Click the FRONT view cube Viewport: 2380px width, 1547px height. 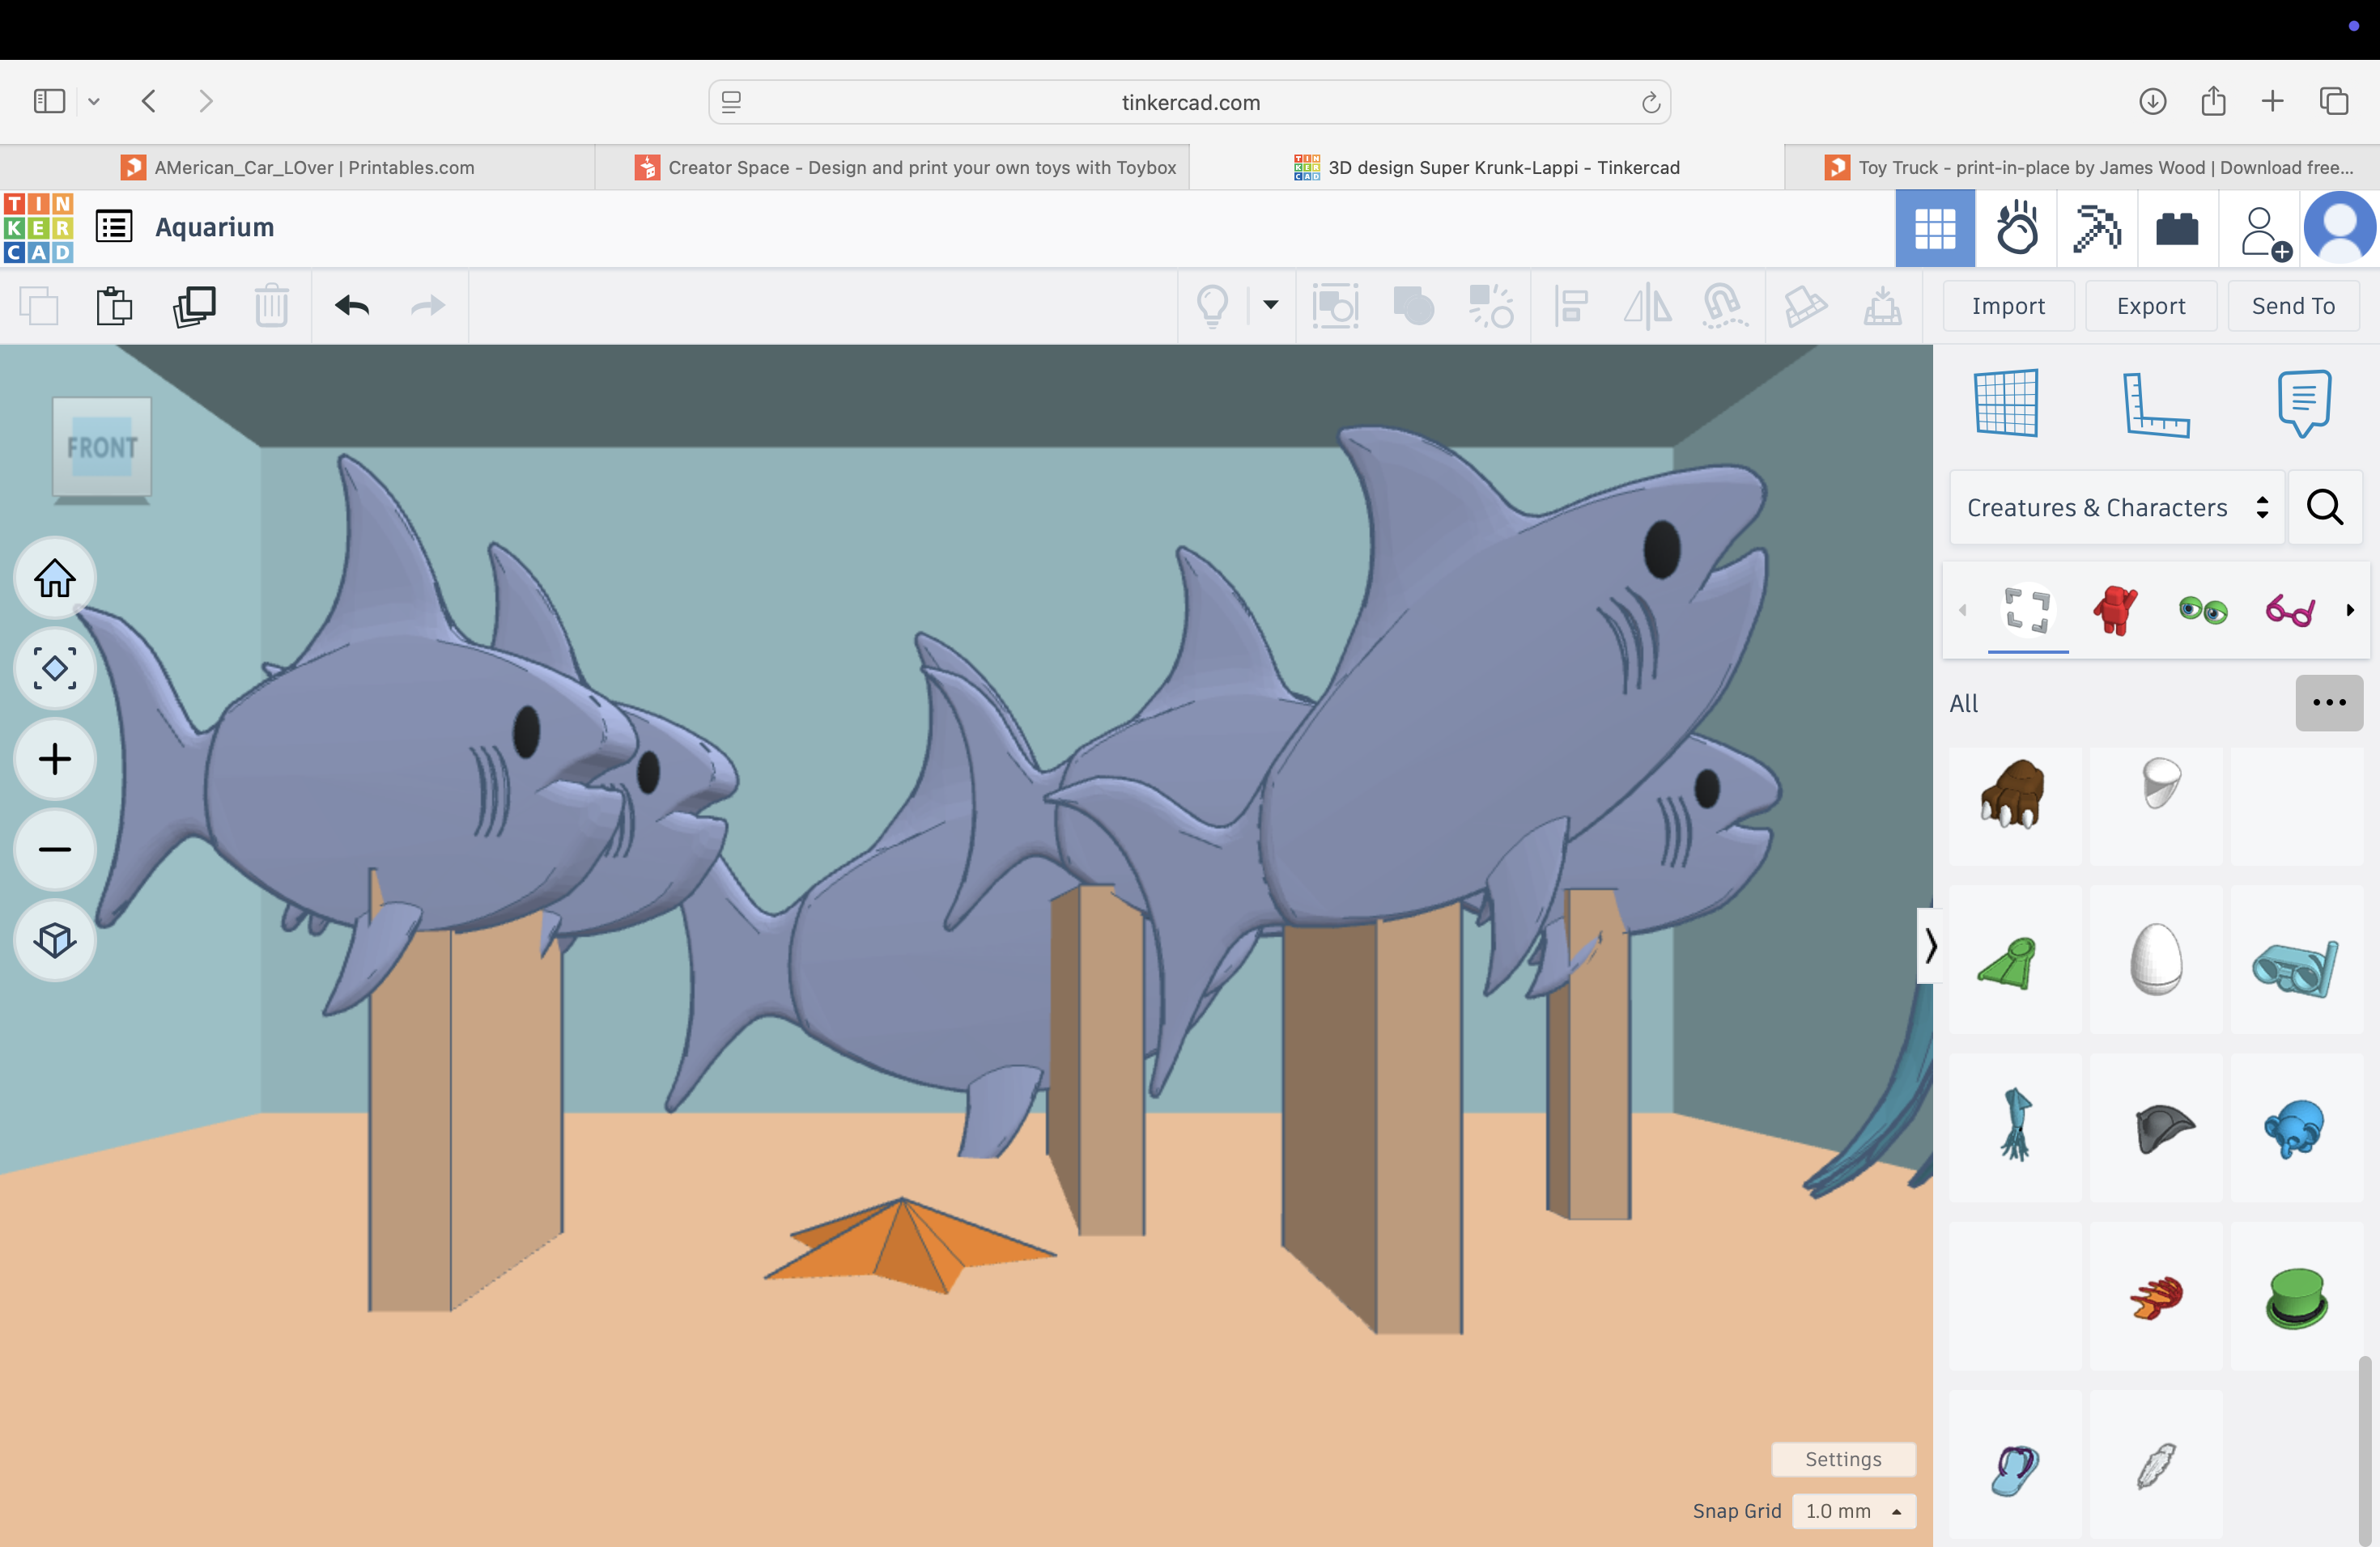pyautogui.click(x=102, y=447)
